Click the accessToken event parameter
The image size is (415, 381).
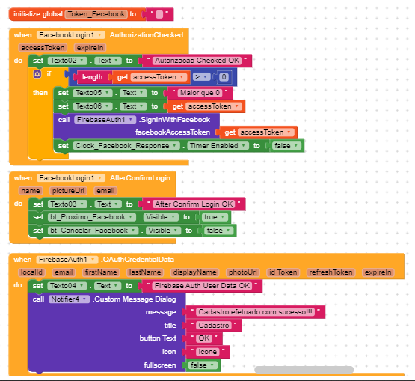pyautogui.click(x=43, y=48)
